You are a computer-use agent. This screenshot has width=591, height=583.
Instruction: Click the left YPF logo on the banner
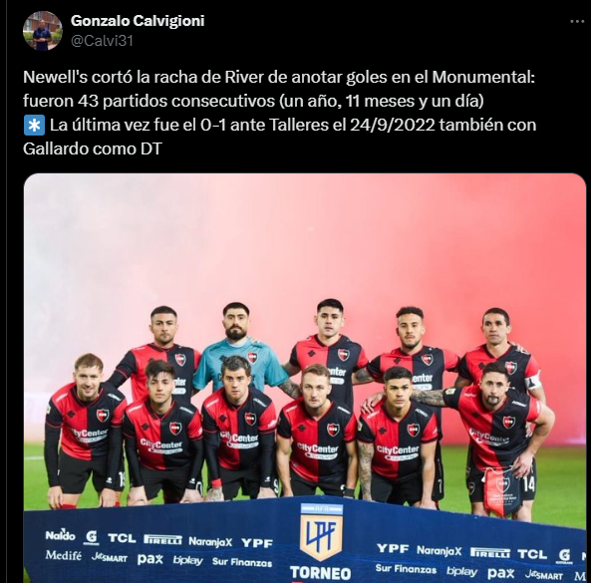(257, 543)
